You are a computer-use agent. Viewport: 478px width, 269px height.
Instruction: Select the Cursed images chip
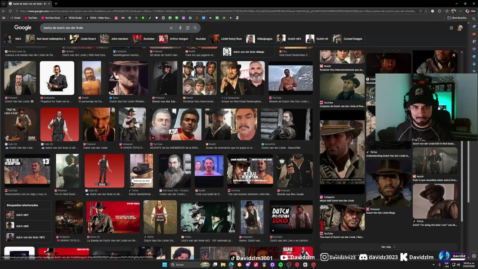[348, 39]
